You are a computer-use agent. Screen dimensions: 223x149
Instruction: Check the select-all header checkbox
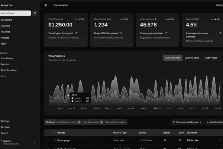pyautogui.click(x=54, y=133)
